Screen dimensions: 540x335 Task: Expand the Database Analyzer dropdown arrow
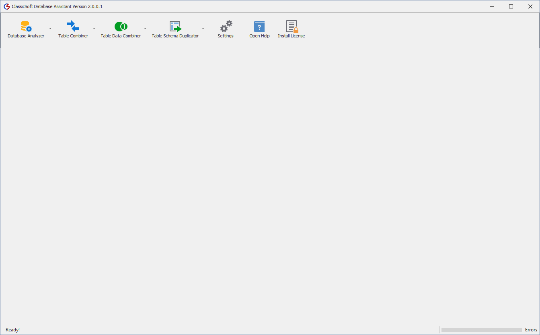[x=50, y=29]
